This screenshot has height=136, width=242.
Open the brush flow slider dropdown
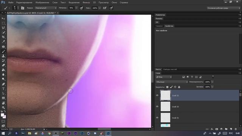pyautogui.click(x=99, y=8)
